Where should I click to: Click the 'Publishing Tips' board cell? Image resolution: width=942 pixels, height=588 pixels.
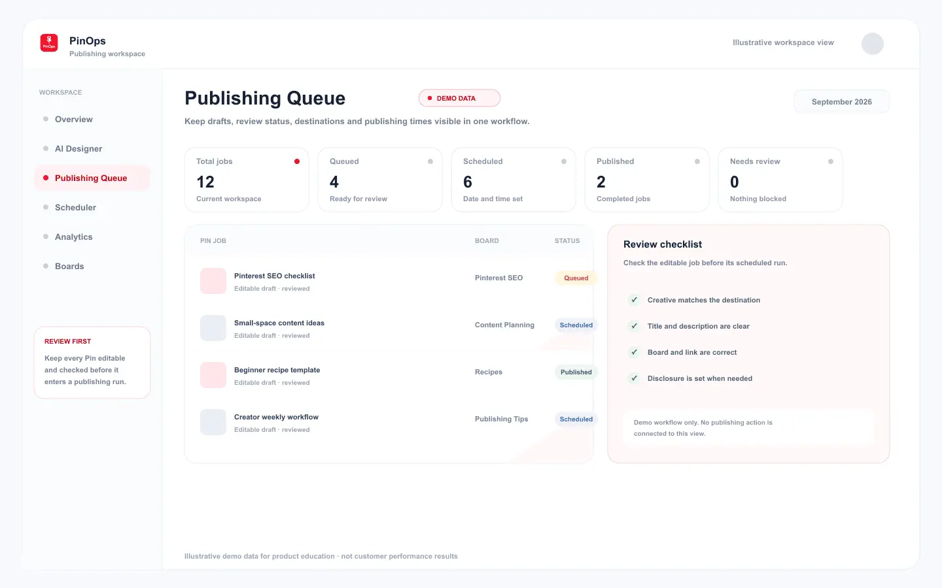click(x=501, y=419)
